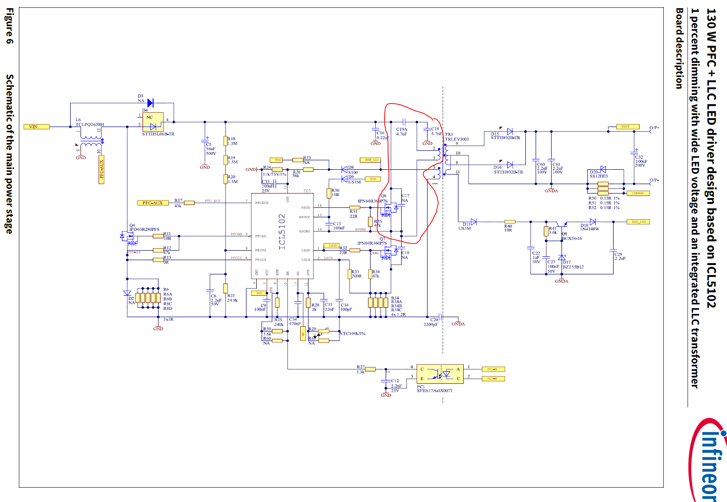This screenshot has height=502, width=727.
Task: Select resistor R40 10R
Action: coord(510,222)
